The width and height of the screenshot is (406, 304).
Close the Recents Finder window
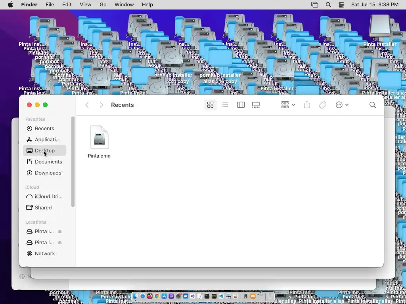coord(29,104)
